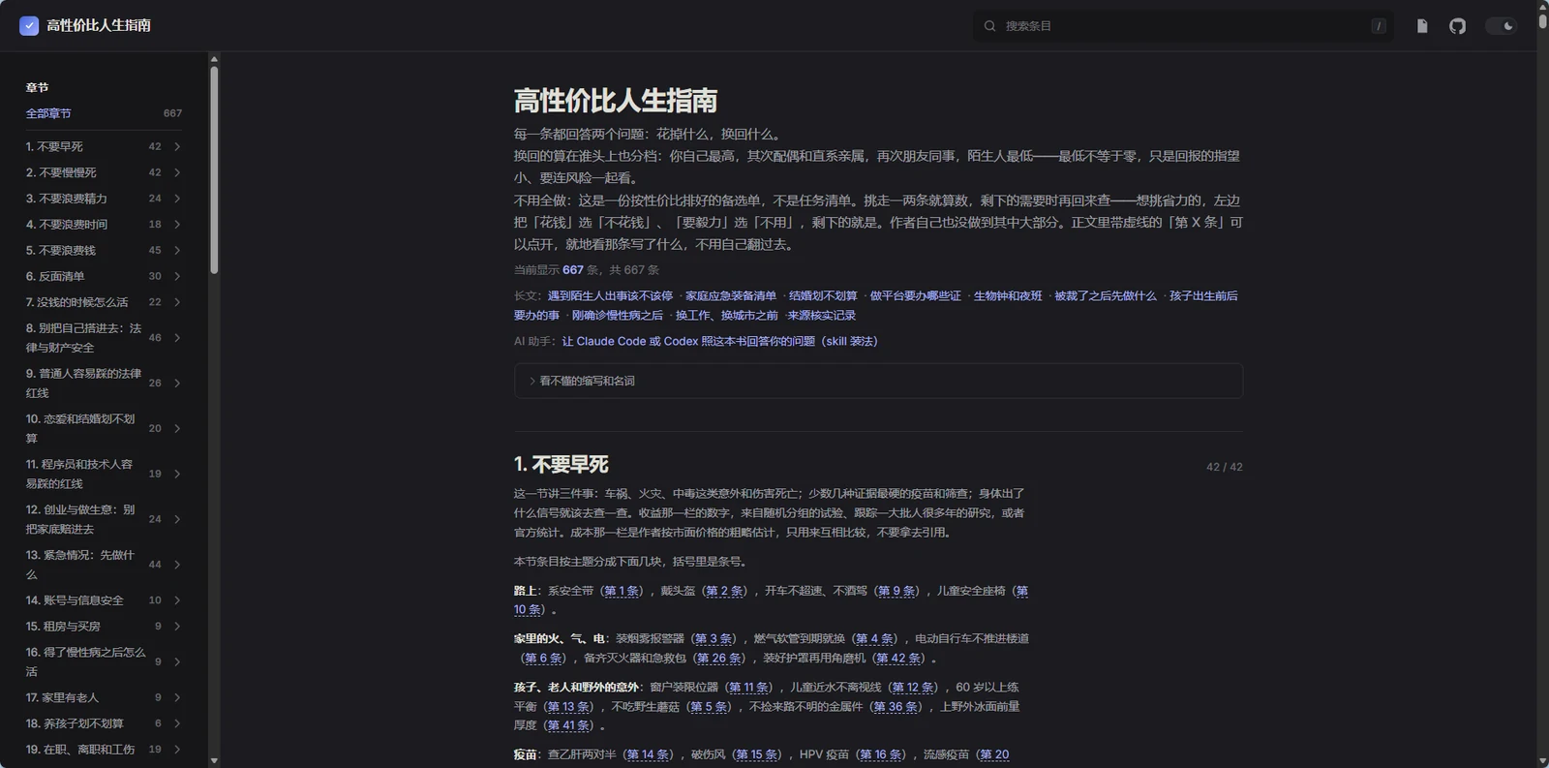Open chapter 11. 程序员和技术人容易踩的红线
Image resolution: width=1549 pixels, height=768 pixels.
coord(79,474)
